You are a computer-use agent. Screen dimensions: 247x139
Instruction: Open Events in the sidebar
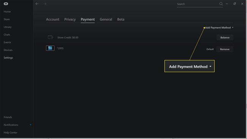7,42
